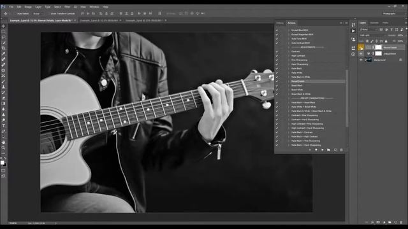Delete layer using Layers panel trash icon
408x229 pixels.
pyautogui.click(x=401, y=222)
